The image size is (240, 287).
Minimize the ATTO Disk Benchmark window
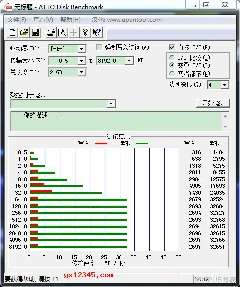click(193, 5)
